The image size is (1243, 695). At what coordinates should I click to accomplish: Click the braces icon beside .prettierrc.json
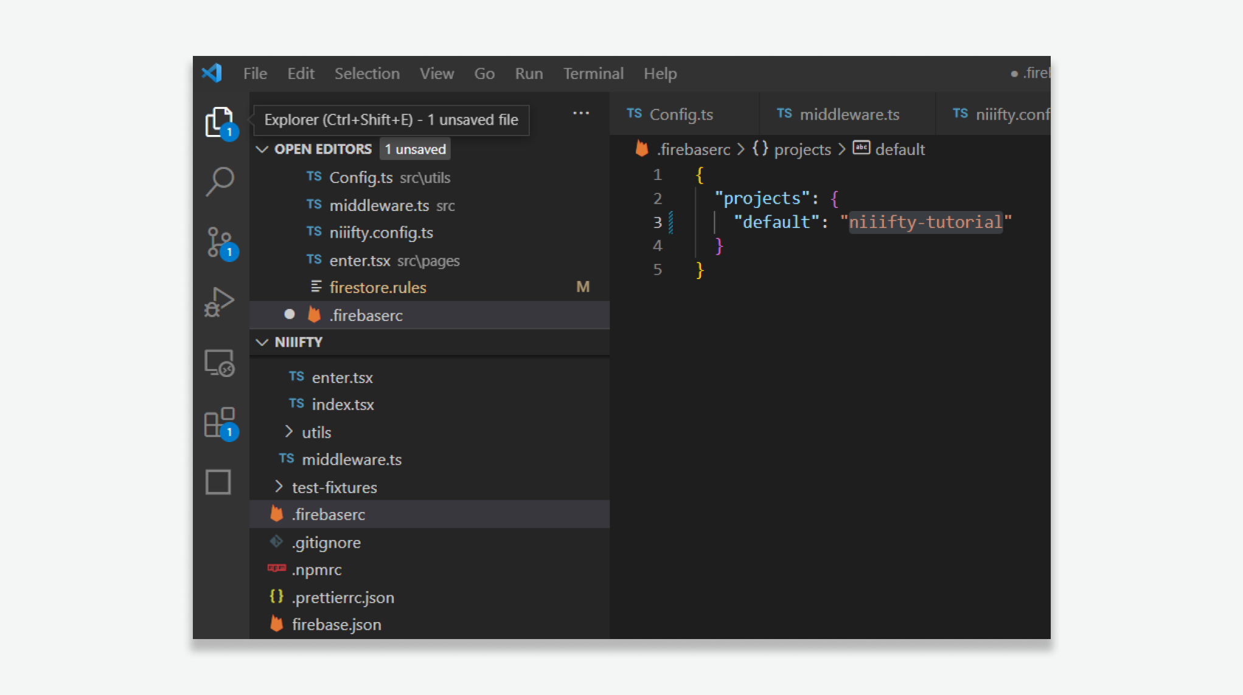(x=276, y=596)
